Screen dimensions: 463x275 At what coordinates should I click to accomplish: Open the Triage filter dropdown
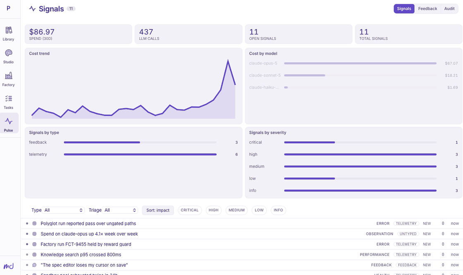pyautogui.click(x=120, y=210)
